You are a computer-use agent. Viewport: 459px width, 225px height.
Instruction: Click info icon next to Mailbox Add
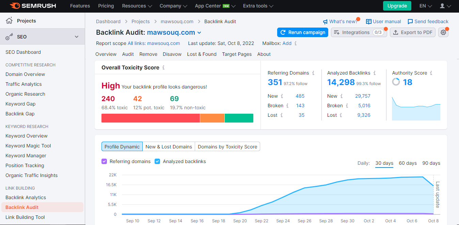pos(296,44)
